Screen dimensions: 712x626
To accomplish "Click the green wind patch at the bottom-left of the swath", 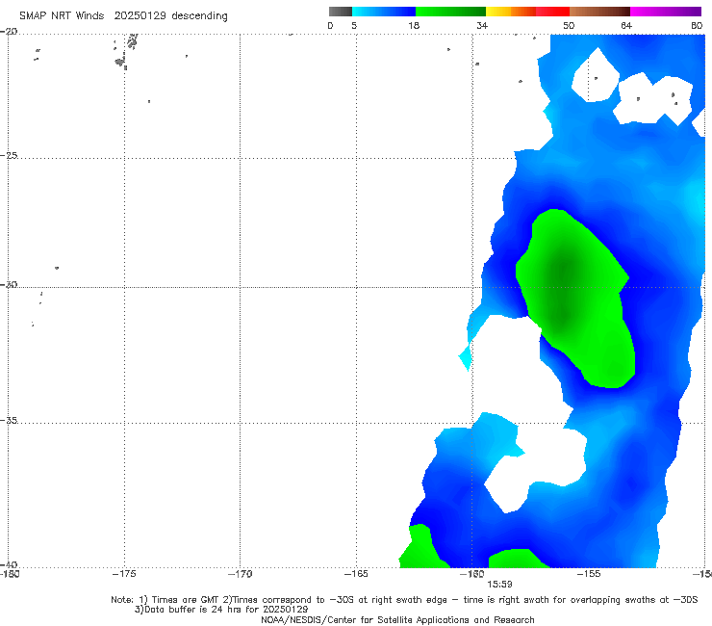I will (422, 546).
